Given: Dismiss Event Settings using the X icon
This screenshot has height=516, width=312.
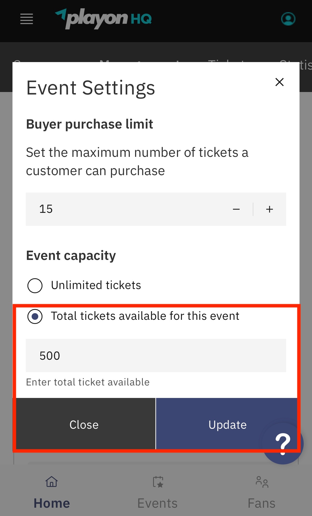Looking at the screenshot, I should pyautogui.click(x=279, y=82).
